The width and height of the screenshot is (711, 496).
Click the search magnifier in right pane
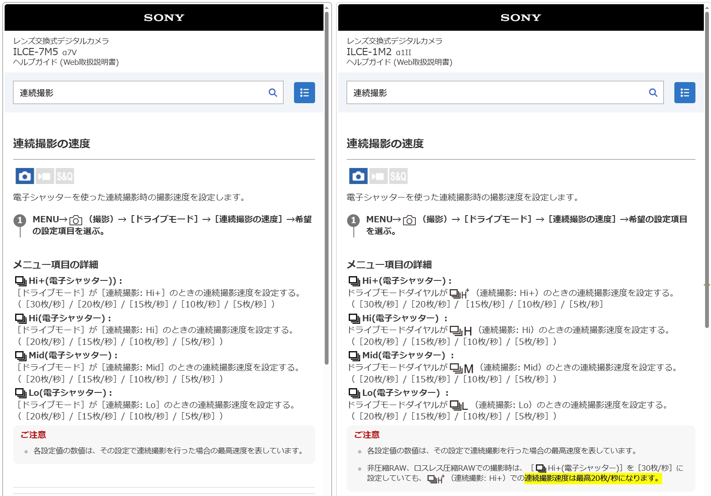pos(653,93)
